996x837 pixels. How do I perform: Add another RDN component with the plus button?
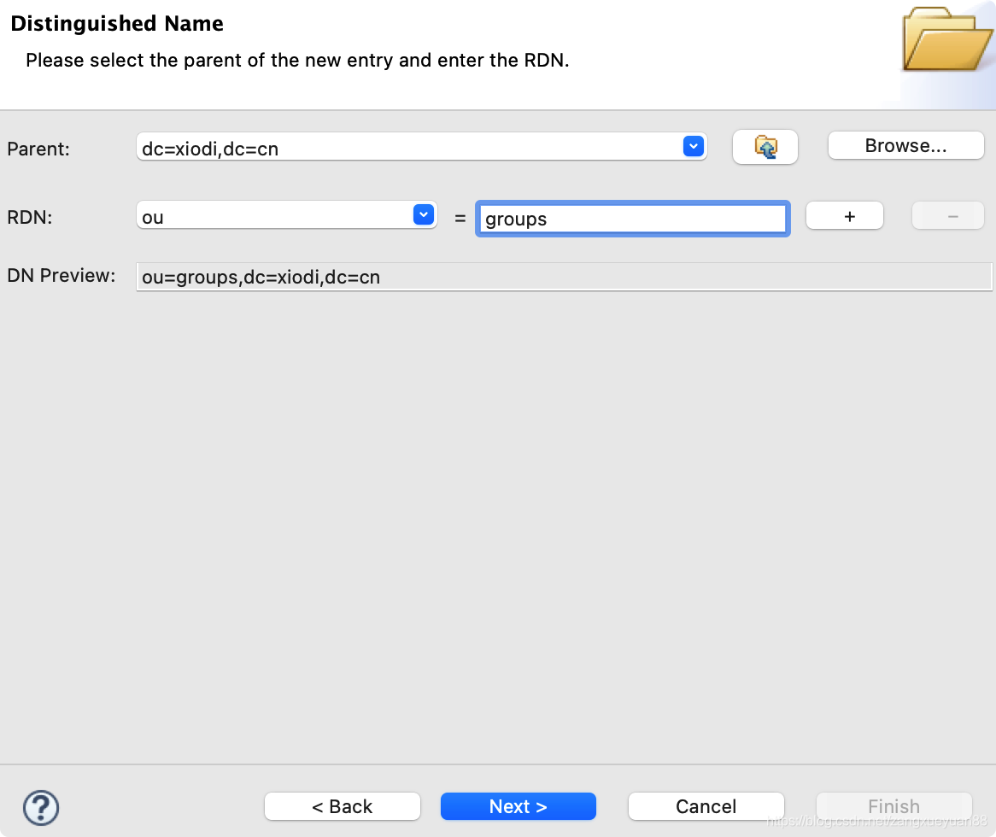tap(844, 215)
